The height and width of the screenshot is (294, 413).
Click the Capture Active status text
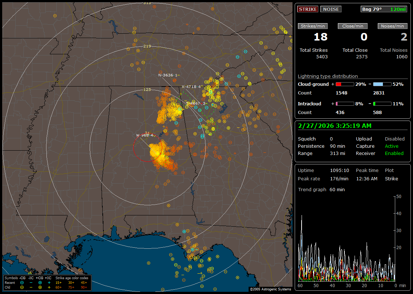point(391,146)
